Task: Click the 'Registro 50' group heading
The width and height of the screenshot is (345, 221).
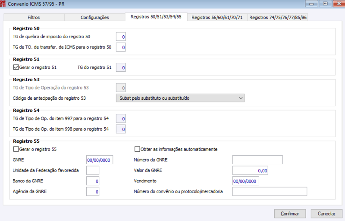Action: pos(26,28)
